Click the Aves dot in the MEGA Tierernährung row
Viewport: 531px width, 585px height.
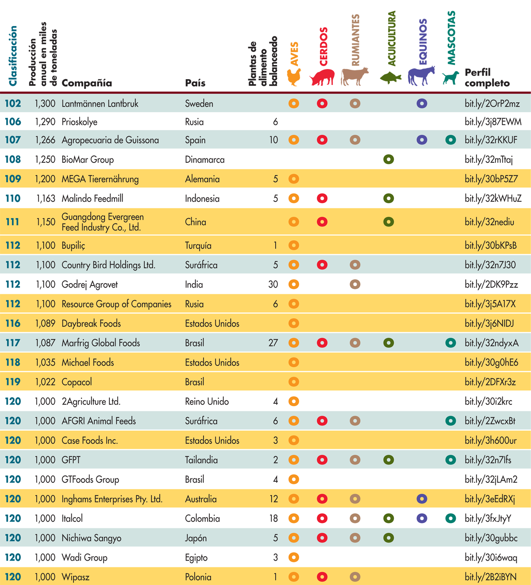pyautogui.click(x=294, y=179)
